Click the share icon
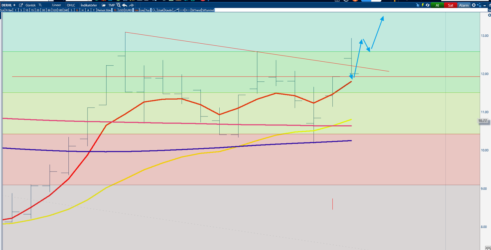The height and width of the screenshot is (250, 491). pos(479,5)
